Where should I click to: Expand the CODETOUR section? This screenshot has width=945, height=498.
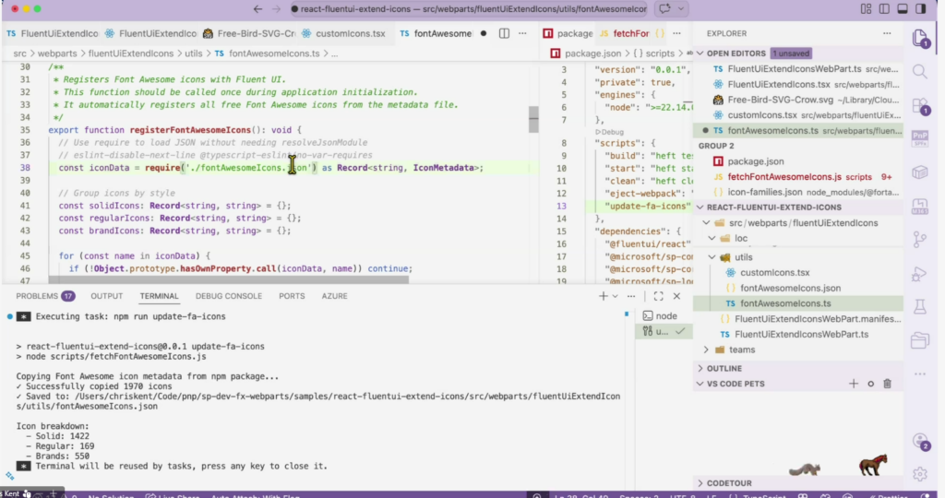point(730,483)
